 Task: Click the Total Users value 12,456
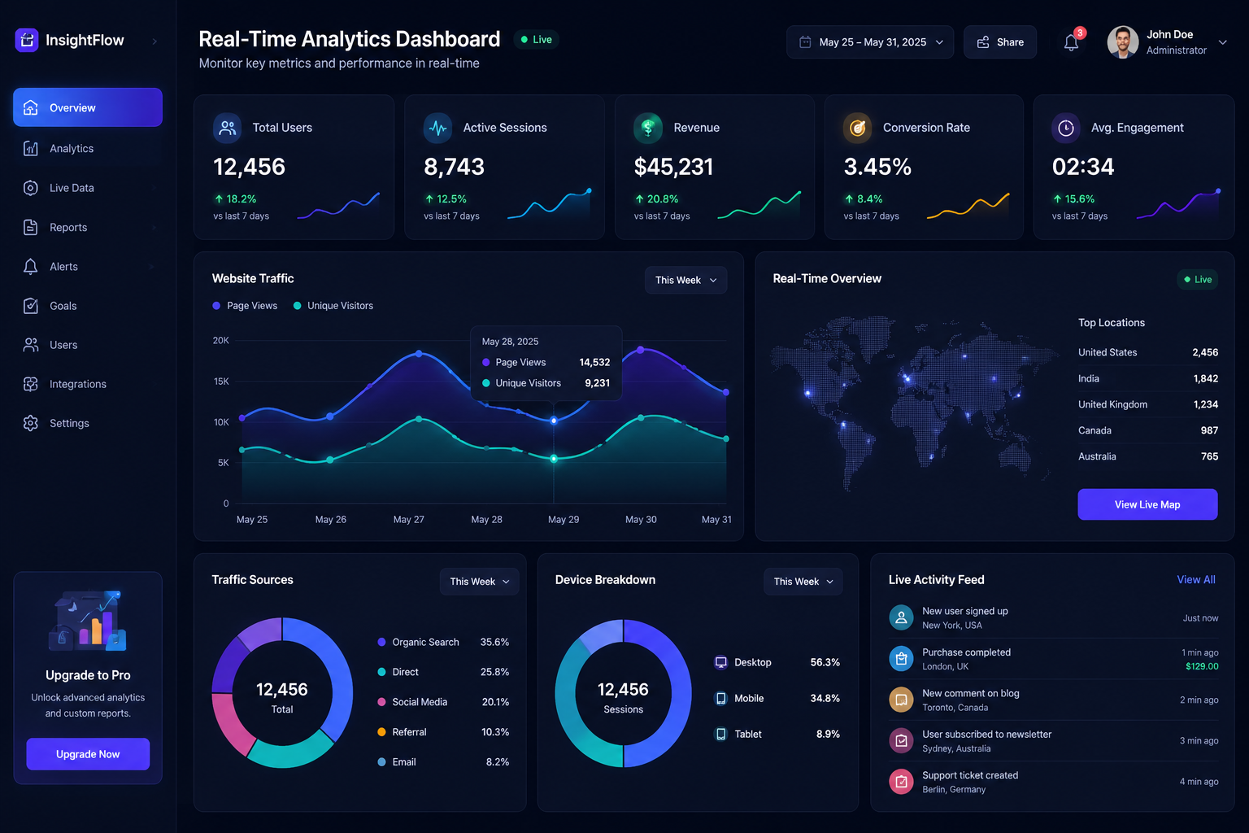249,167
